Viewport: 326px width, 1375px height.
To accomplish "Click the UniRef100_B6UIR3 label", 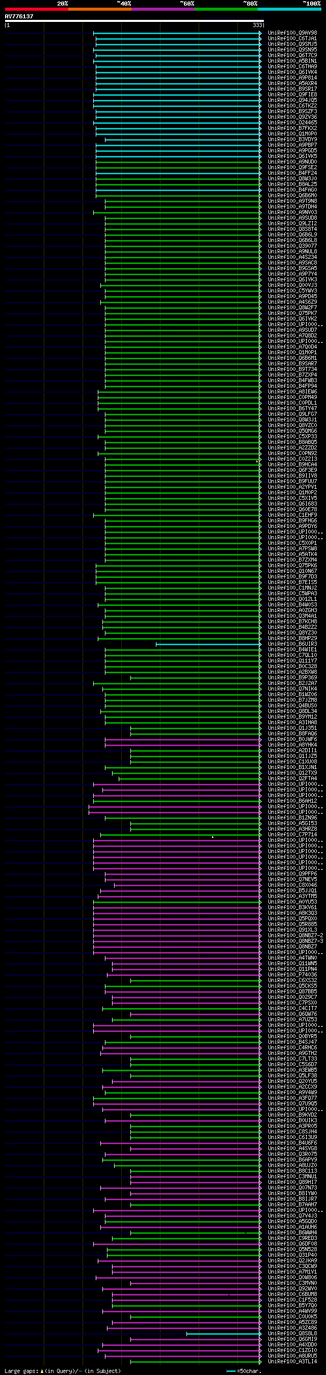I will [292, 644].
